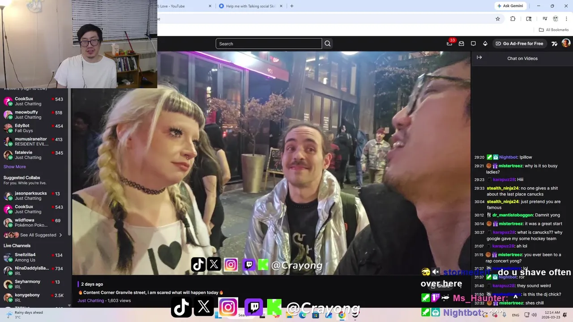Click the CookSux avatar in viewers list
The width and height of the screenshot is (573, 322).
click(8, 101)
